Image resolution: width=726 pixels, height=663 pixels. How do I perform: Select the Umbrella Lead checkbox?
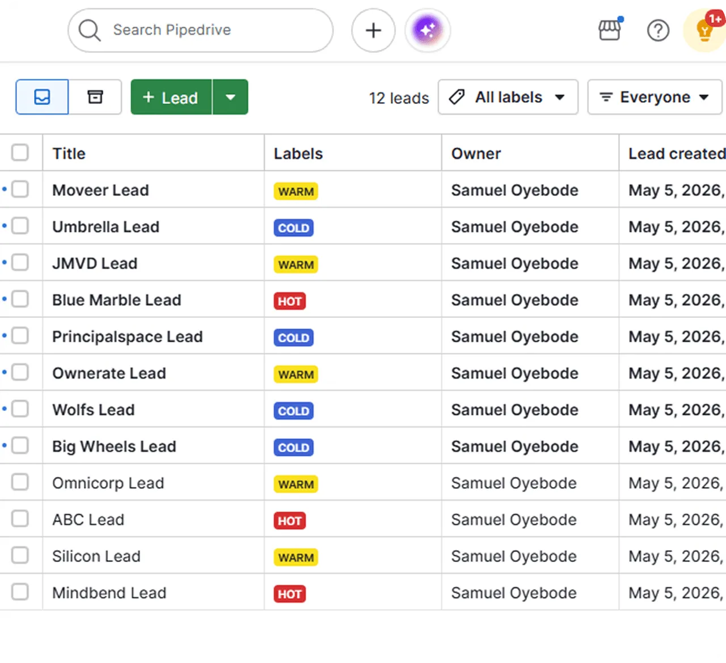click(20, 226)
